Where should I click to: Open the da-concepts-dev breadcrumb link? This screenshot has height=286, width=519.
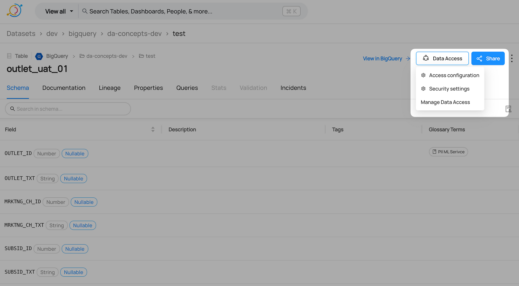134,34
